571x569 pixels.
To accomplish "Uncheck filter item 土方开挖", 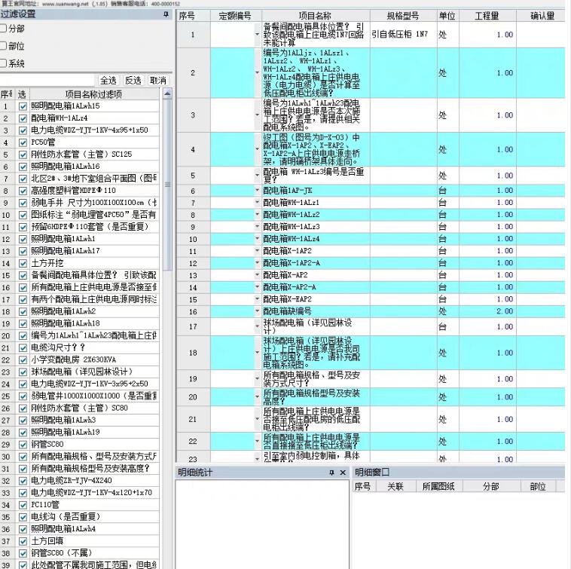I will (x=23, y=263).
